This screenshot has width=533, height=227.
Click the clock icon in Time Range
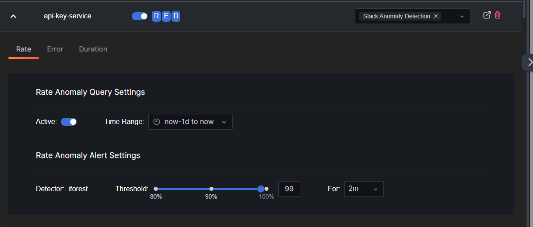point(157,122)
